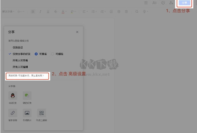Open the 默认字体 font dropdown
The image size is (197, 133).
point(8,11)
